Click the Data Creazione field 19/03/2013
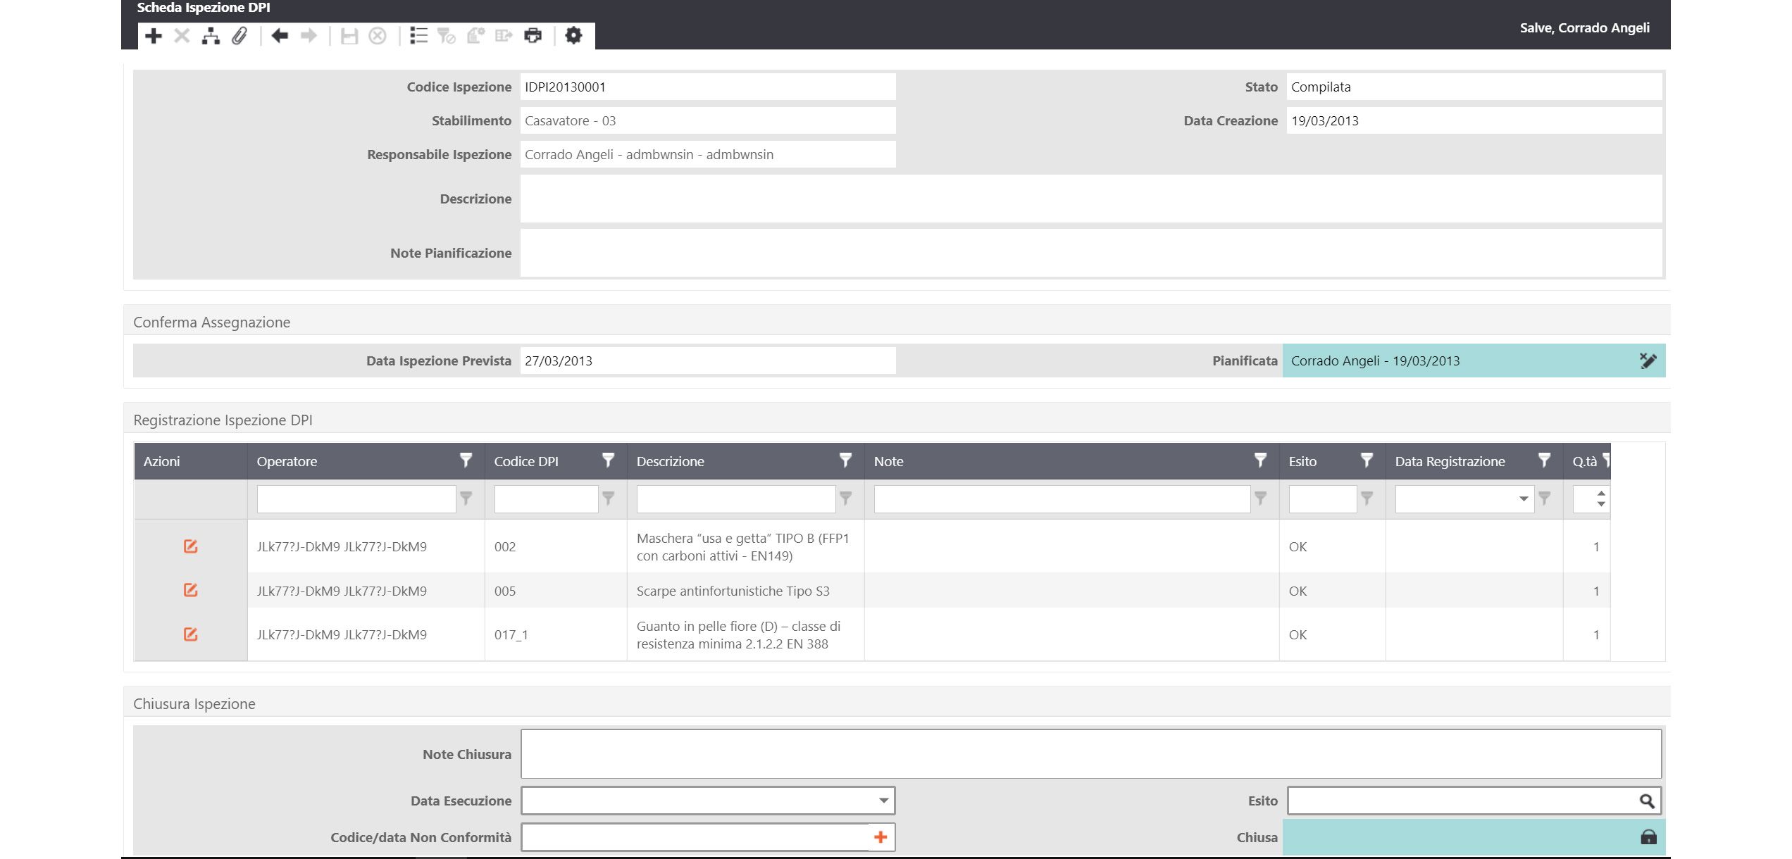Screen dimensions: 1792x859 [x=1474, y=120]
